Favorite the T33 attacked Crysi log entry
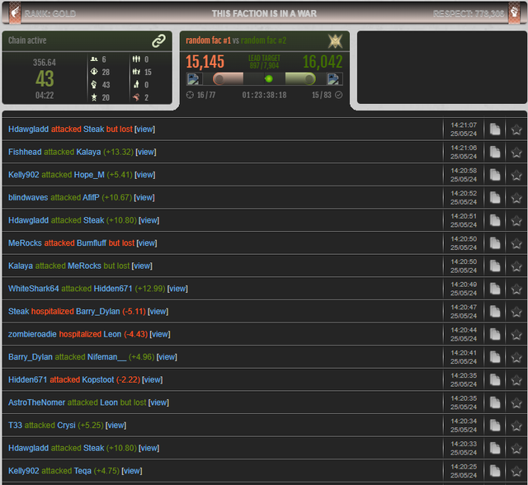The width and height of the screenshot is (528, 485). coord(516,426)
